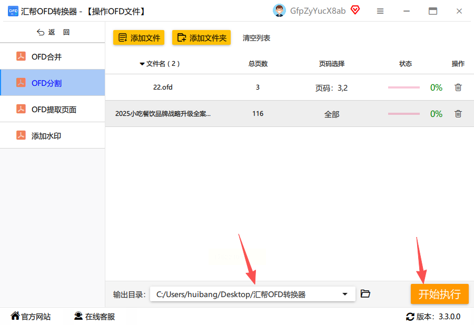Click the OFD分割 sidebar icon
Screen dimensions: 474x325
pos(21,83)
